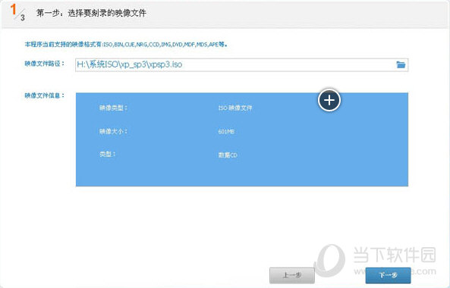This screenshot has width=450, height=288.
Task: Open the folder browse icon for image path
Action: [401, 64]
